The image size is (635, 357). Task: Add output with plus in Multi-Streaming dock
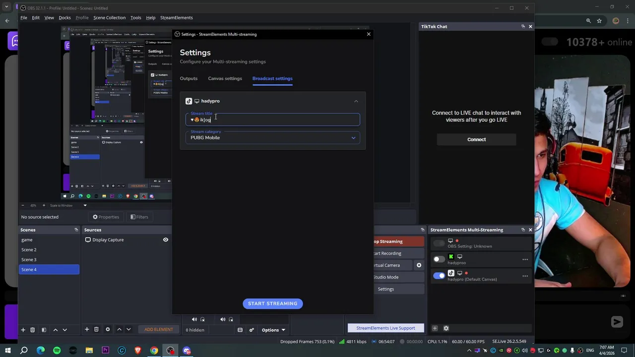click(435, 328)
